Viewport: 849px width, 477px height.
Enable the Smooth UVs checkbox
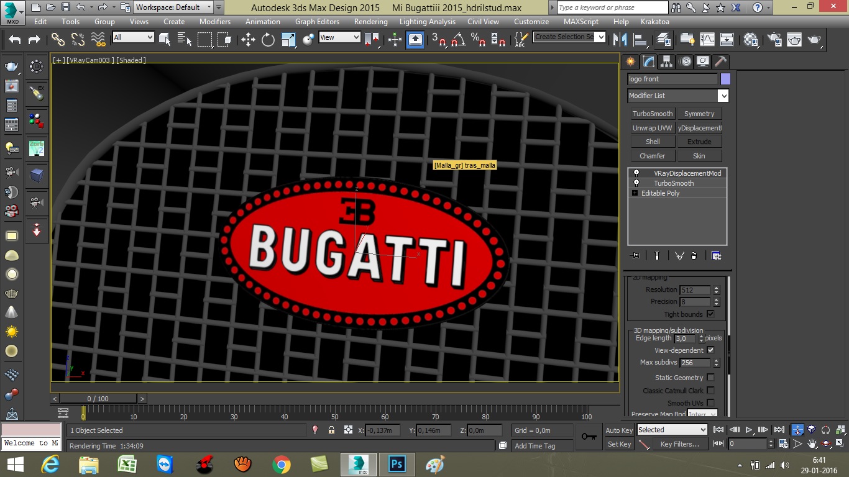click(710, 403)
